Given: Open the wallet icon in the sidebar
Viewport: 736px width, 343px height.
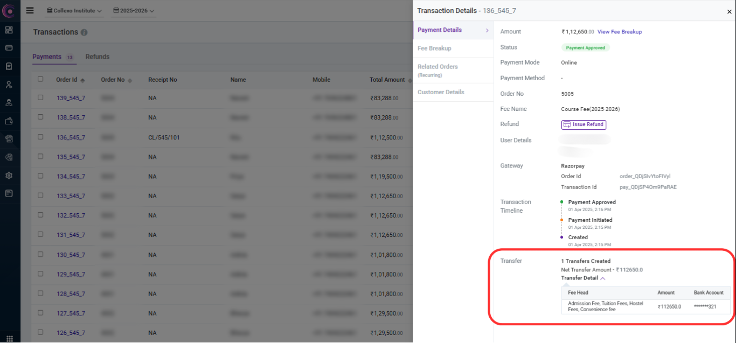Looking at the screenshot, I should pos(9,121).
